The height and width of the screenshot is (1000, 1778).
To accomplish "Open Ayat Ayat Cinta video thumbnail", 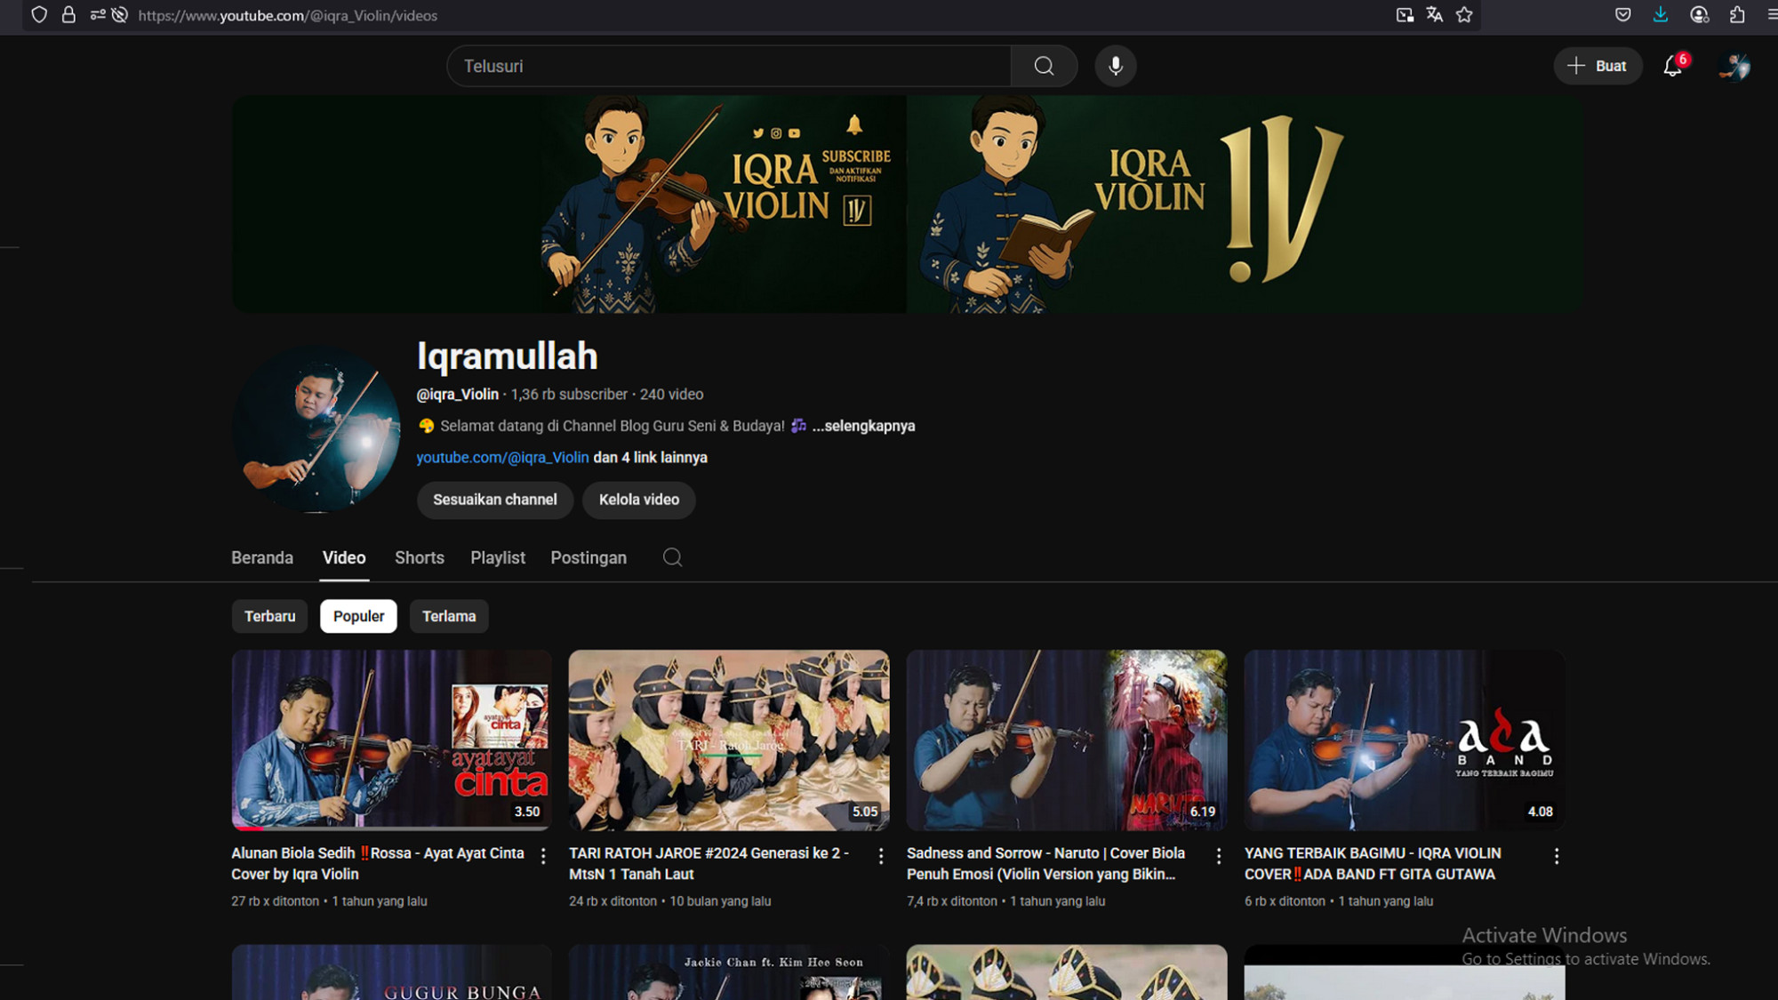I will (391, 740).
